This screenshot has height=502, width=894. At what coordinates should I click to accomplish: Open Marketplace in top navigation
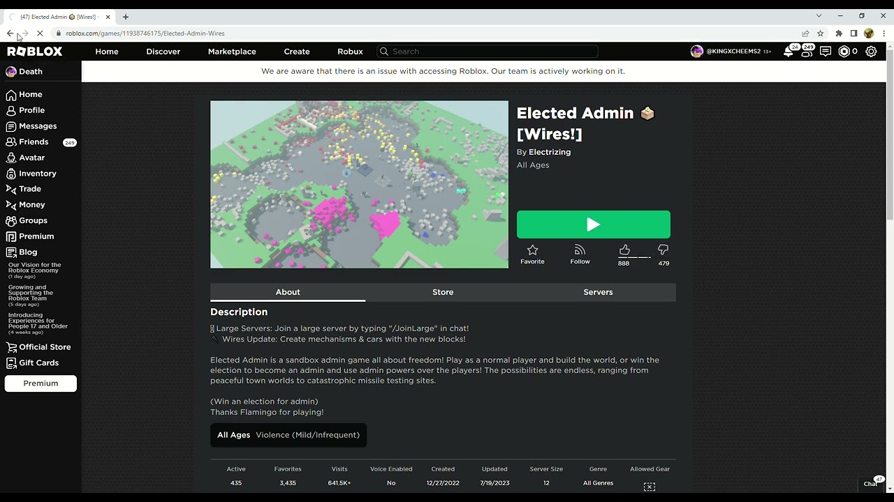pos(232,52)
